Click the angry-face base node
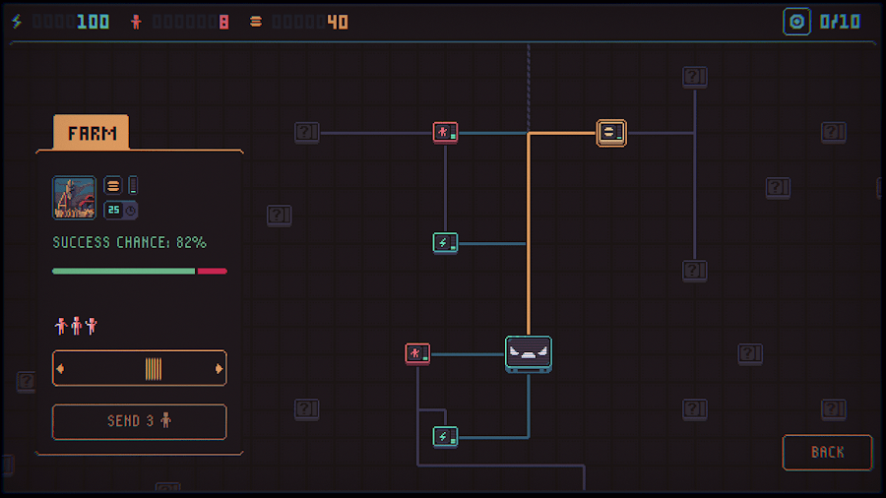This screenshot has height=498, width=886. coord(529,353)
